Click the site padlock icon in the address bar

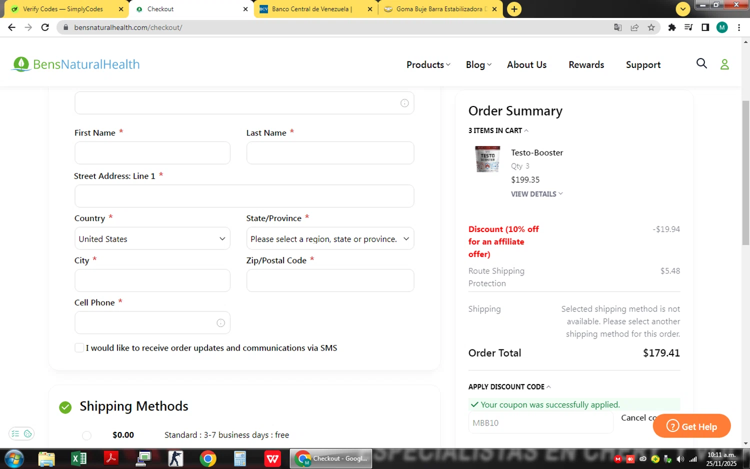click(x=65, y=27)
